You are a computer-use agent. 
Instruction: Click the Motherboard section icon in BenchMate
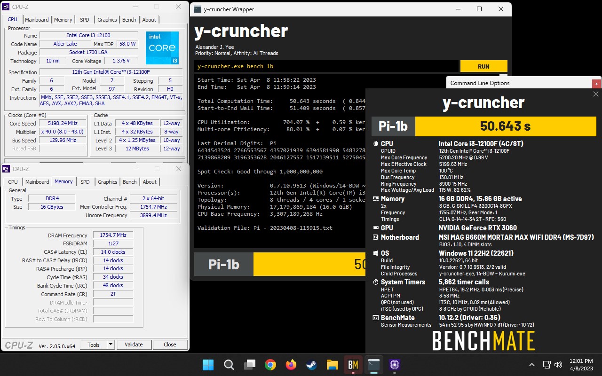(x=376, y=237)
